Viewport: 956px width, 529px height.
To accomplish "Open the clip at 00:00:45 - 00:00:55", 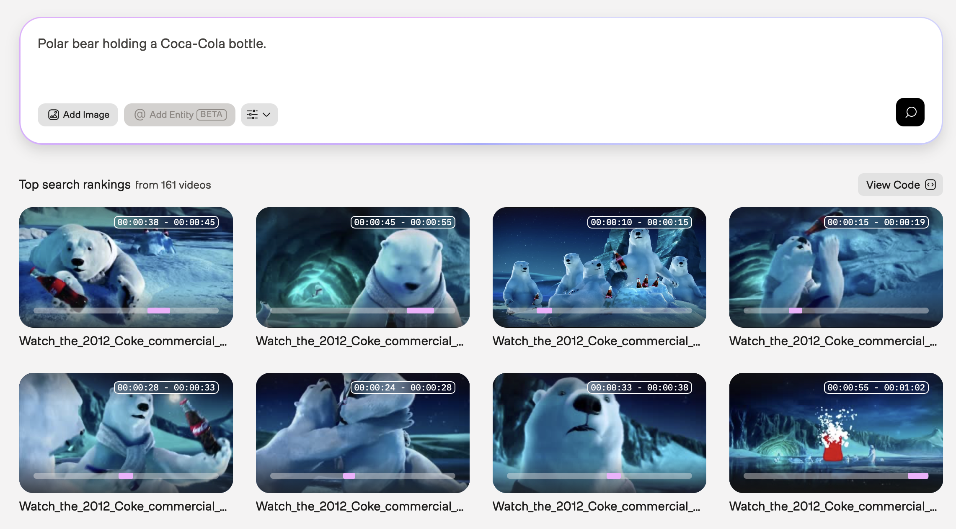I will pyautogui.click(x=362, y=267).
